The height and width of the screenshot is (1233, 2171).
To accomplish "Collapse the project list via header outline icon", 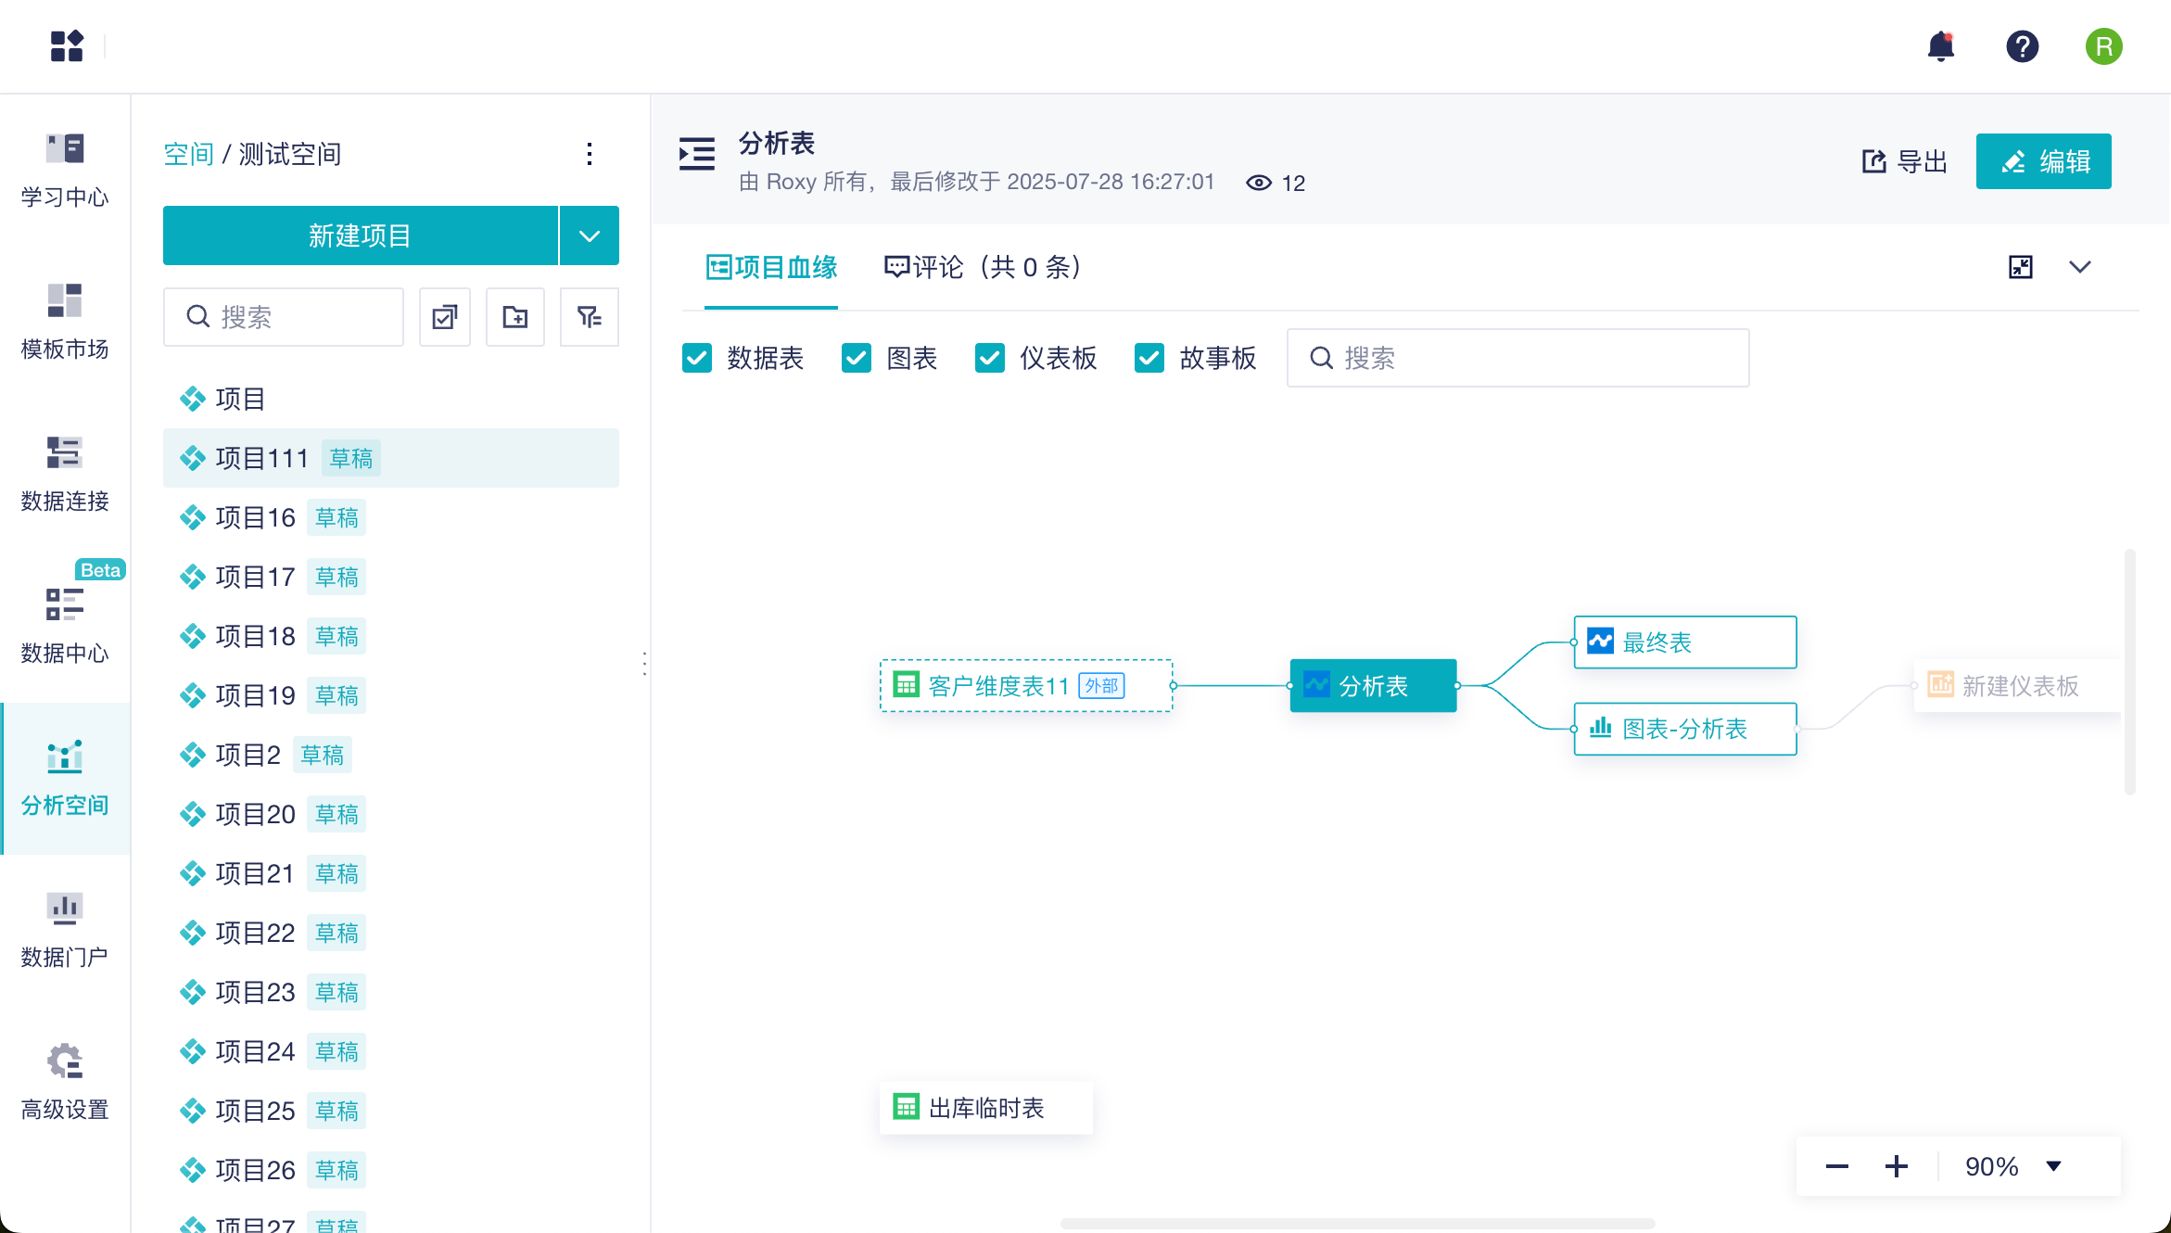I will 697,154.
